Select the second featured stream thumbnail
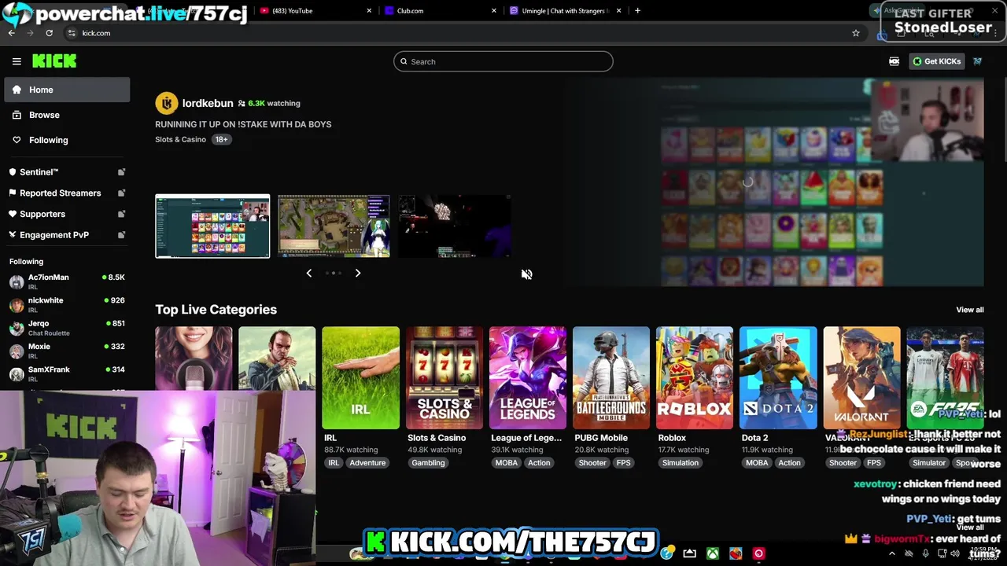 pyautogui.click(x=334, y=226)
